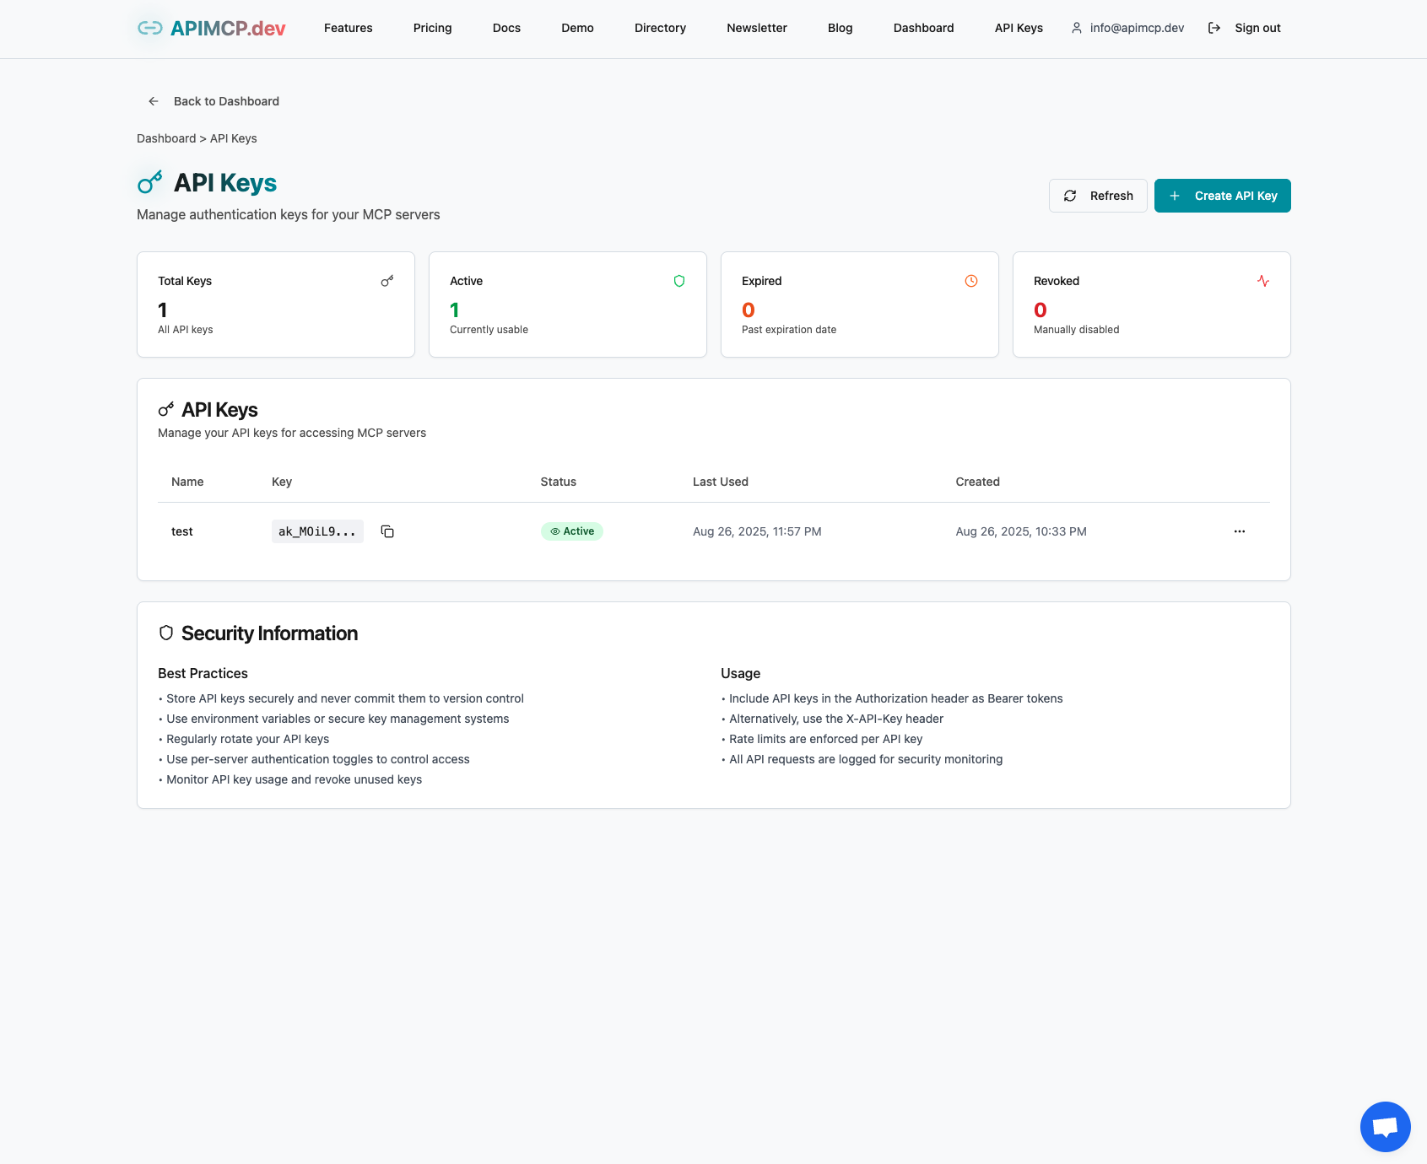Open the Pricing page in navigation
The image size is (1427, 1164).
432,28
